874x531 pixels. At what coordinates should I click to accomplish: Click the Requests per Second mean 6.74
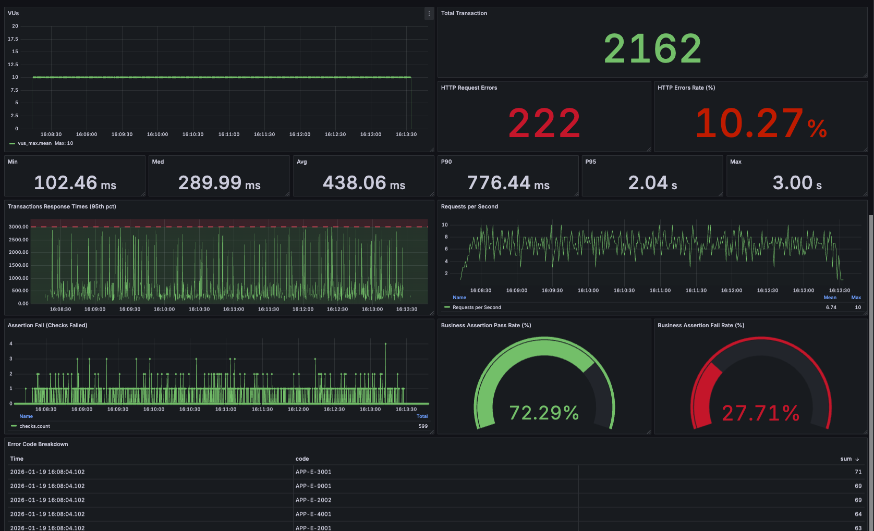[x=831, y=307]
